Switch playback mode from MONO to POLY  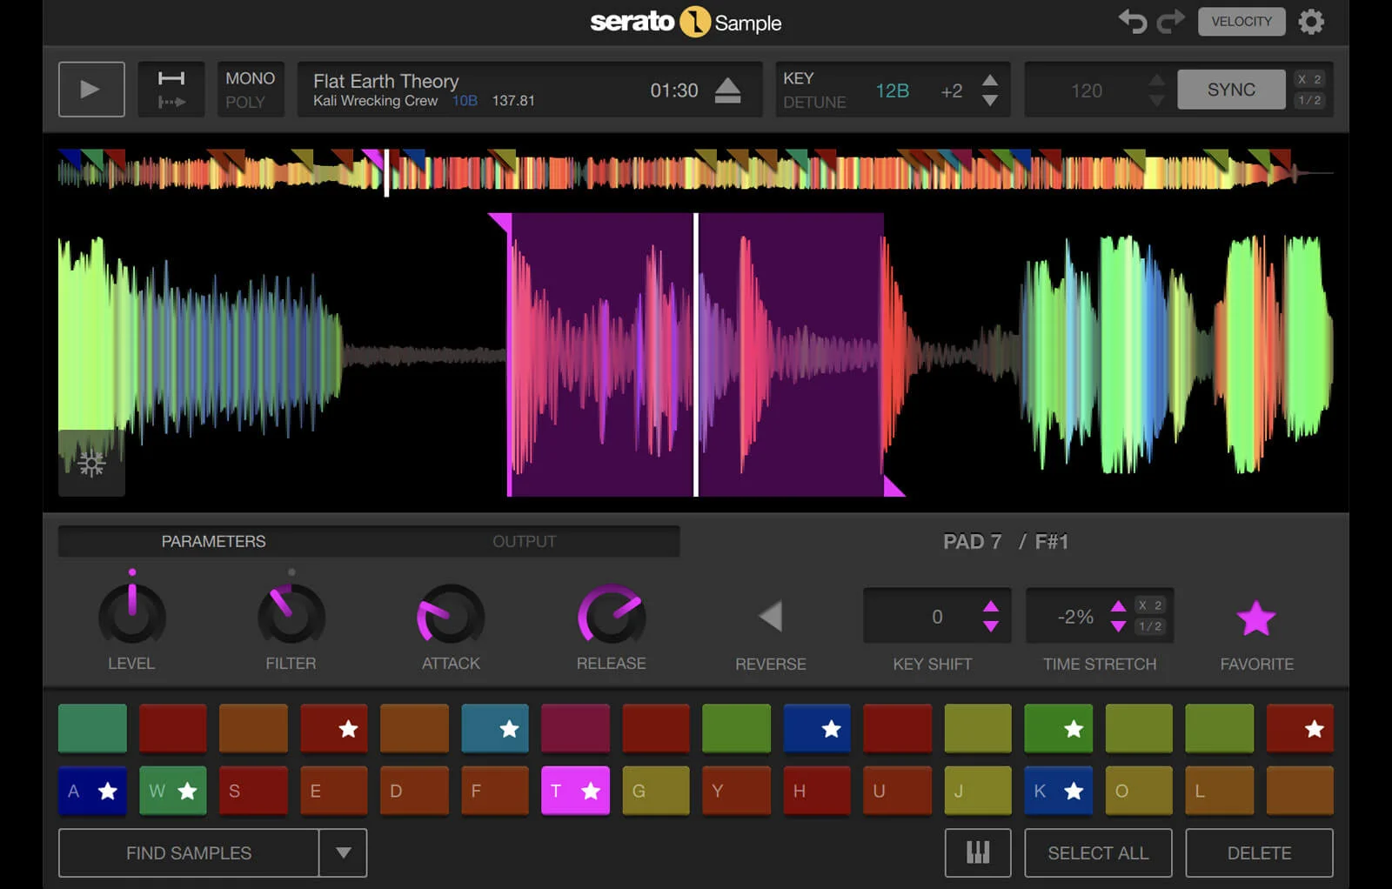click(250, 101)
